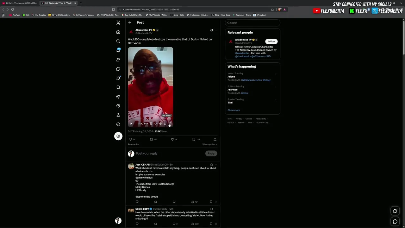The image size is (405, 228).
Task: Share the Akademiks TV post
Action: (x=215, y=139)
